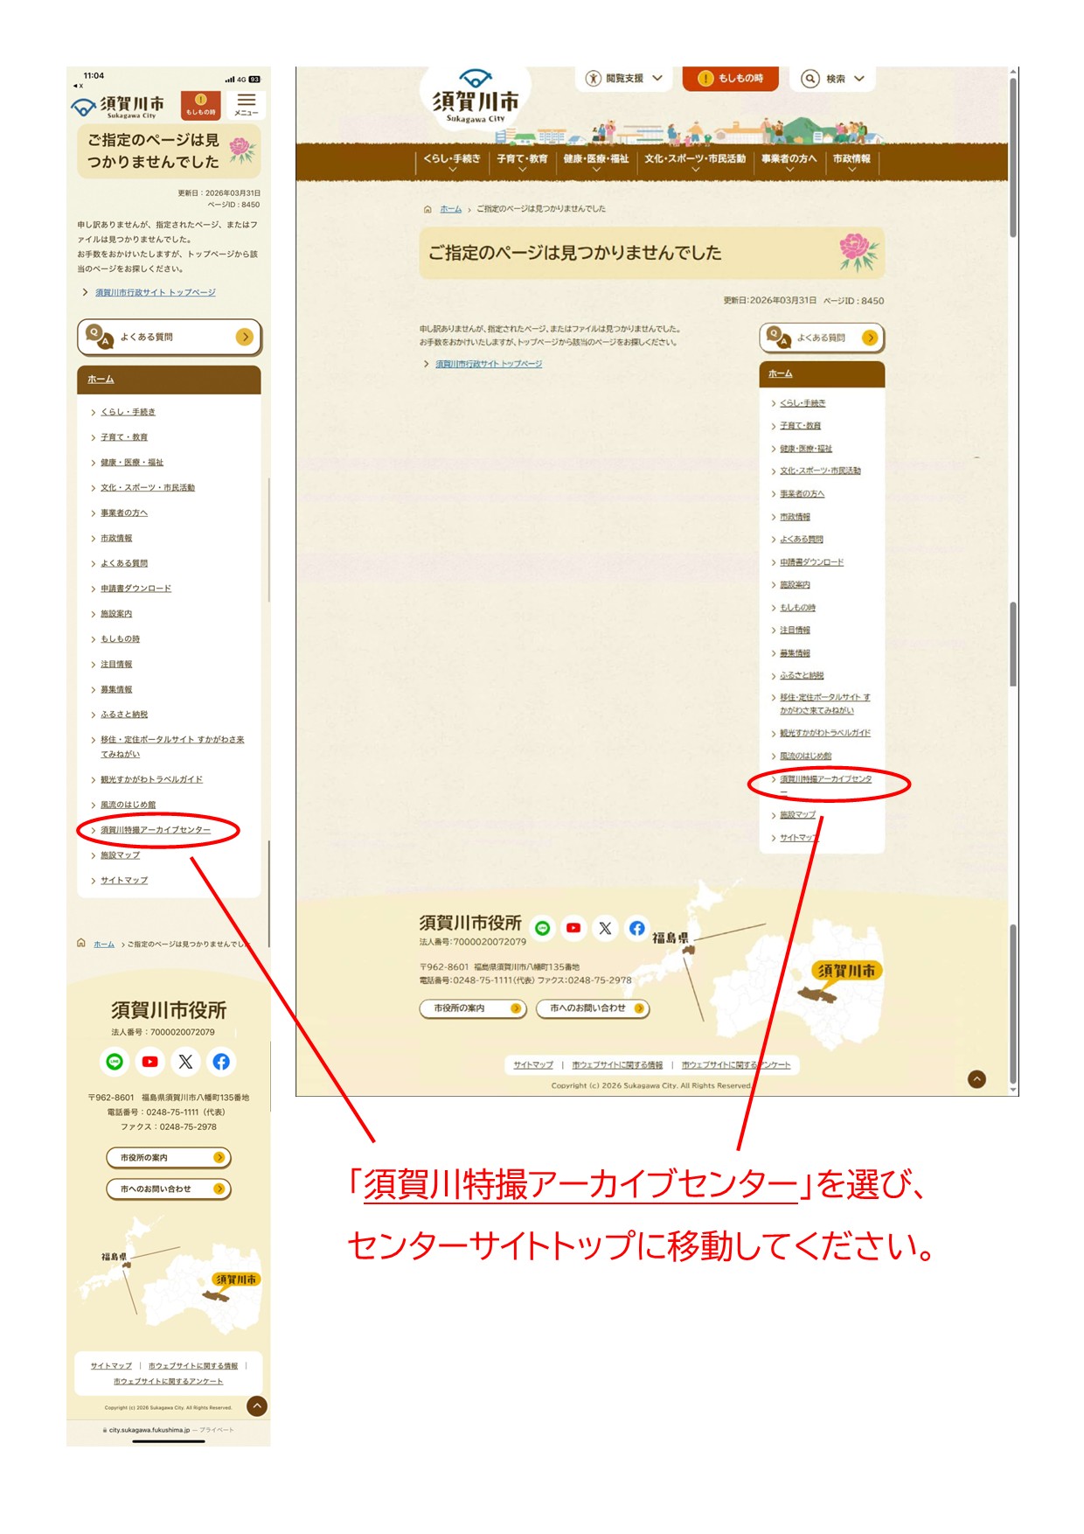Click the back-to-top arrow in mobile footer
Viewport: 1084px width, 1534px height.
point(256,1405)
